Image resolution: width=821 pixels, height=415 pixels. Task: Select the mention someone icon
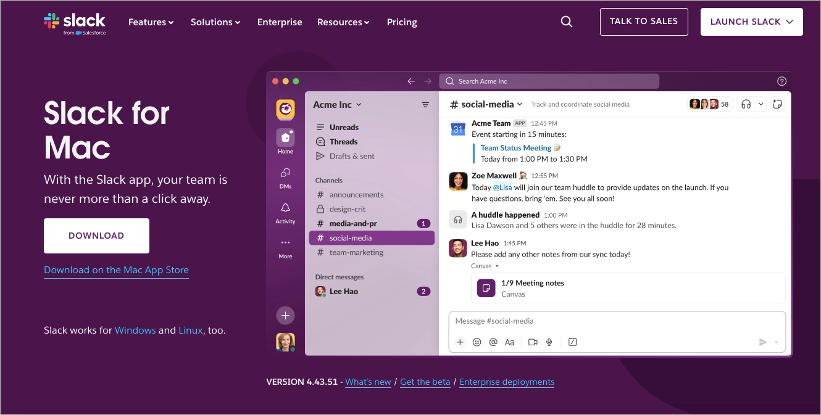493,342
